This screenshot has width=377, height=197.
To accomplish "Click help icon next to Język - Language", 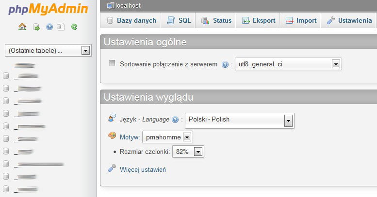I will click(x=175, y=120).
